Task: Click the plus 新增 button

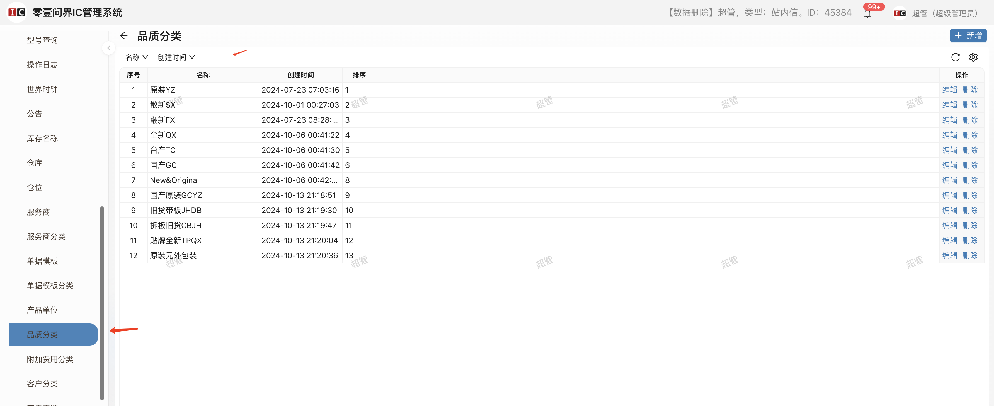Action: pyautogui.click(x=968, y=35)
